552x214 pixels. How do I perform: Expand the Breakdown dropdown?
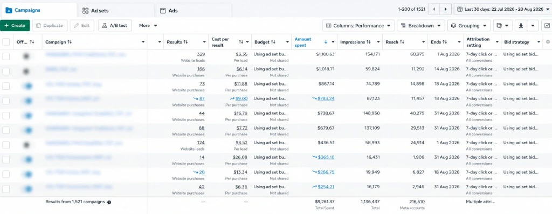(420, 26)
